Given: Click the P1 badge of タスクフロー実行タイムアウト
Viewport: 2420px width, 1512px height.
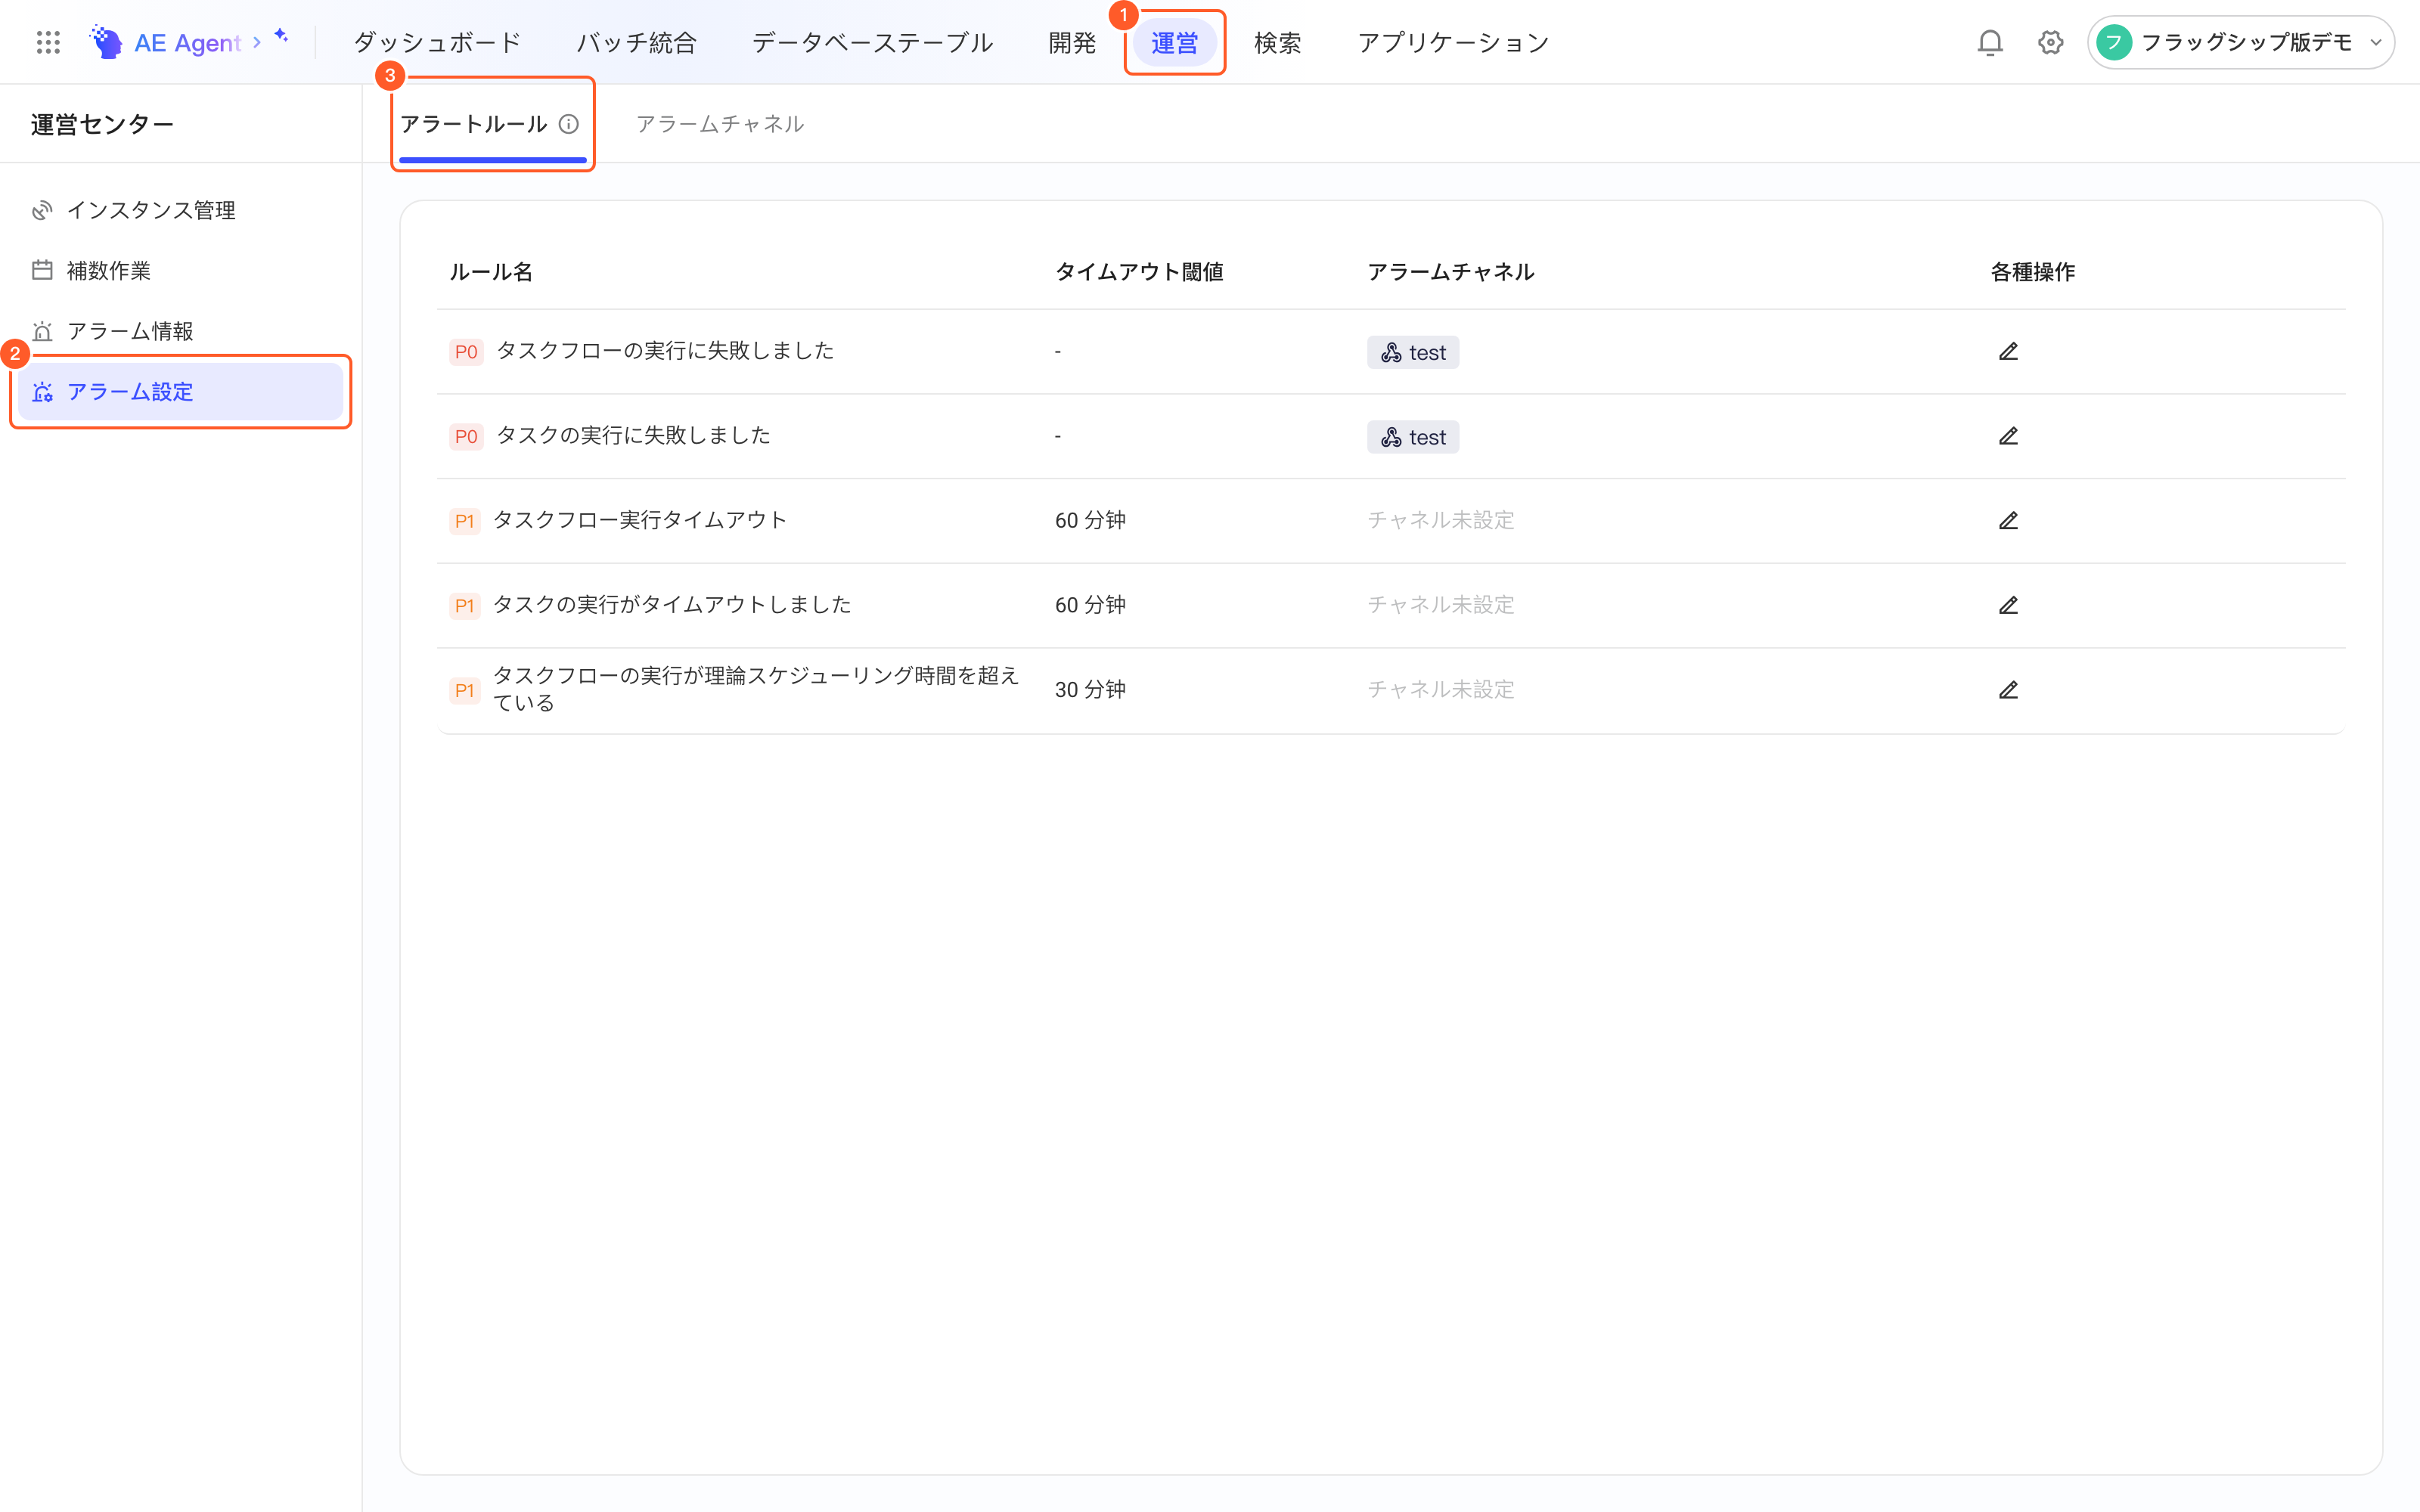Looking at the screenshot, I should pyautogui.click(x=464, y=521).
